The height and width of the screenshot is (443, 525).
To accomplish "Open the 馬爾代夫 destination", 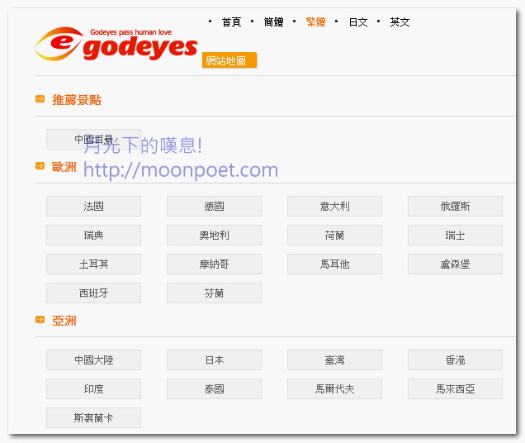I will click(x=334, y=388).
